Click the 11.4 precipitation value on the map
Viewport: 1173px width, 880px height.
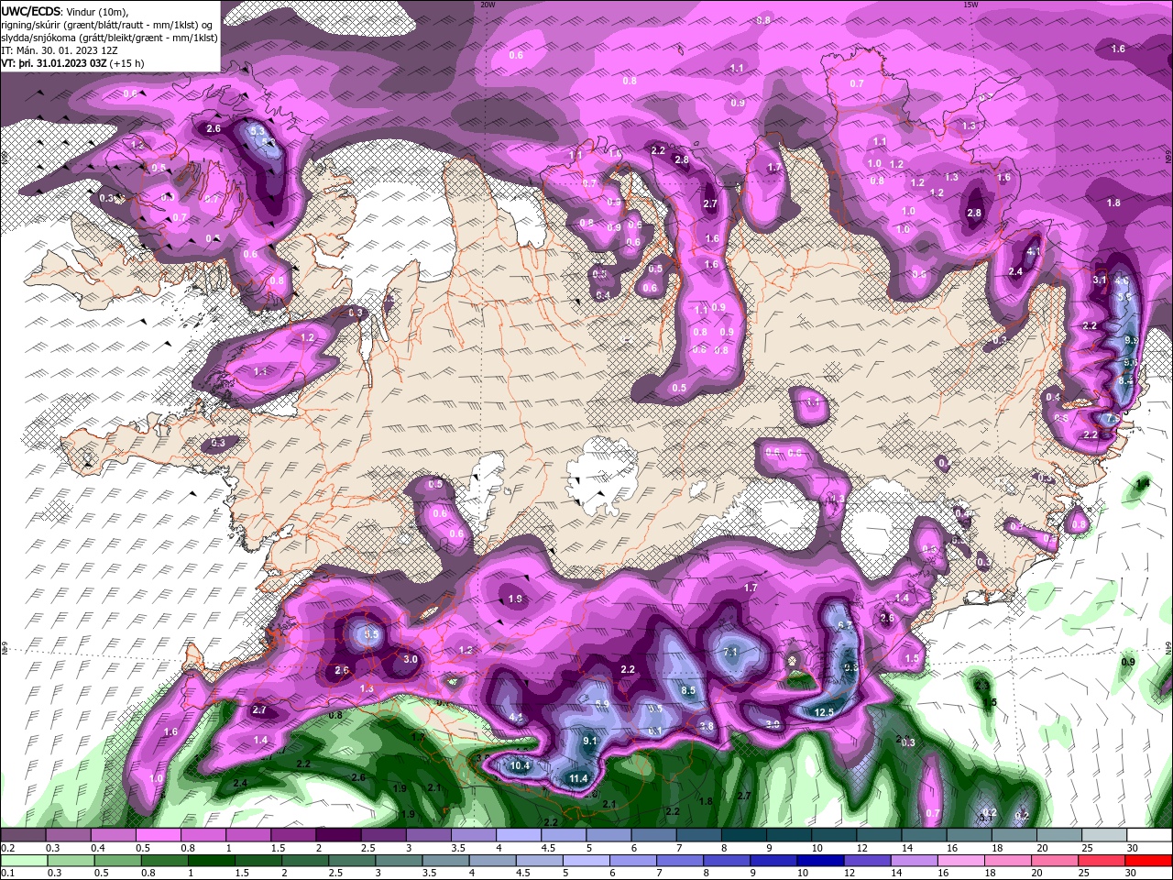coord(578,779)
